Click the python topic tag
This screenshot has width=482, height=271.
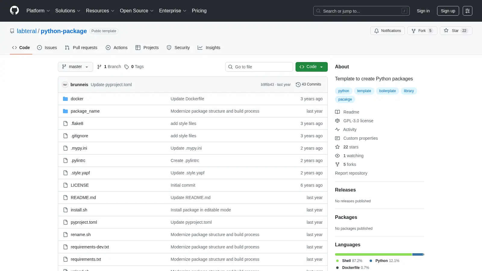click(x=344, y=91)
